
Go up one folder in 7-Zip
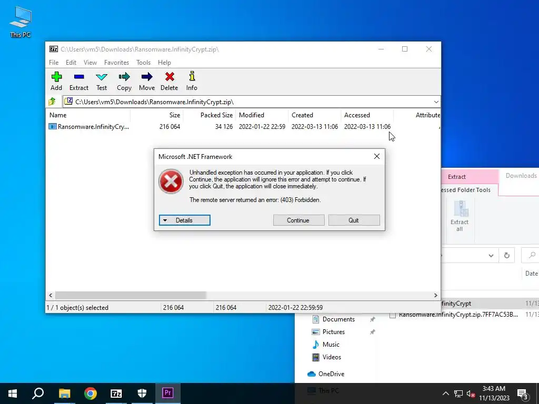tap(52, 102)
